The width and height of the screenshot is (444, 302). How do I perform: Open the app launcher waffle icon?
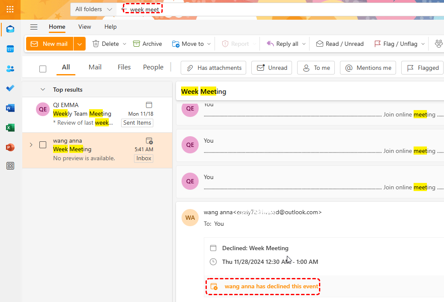[10, 9]
